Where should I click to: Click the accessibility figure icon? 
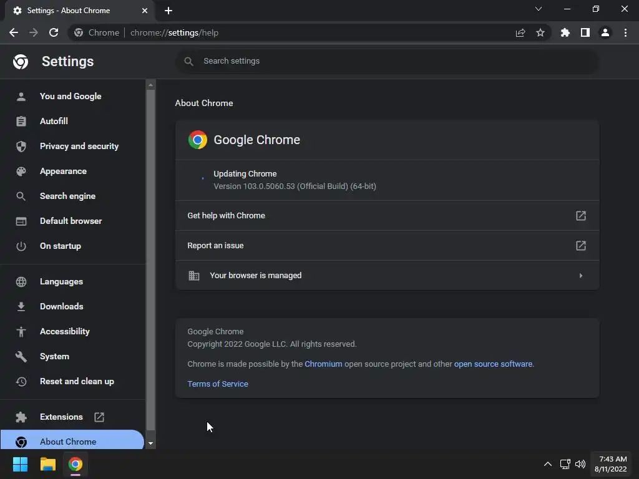[x=21, y=332]
